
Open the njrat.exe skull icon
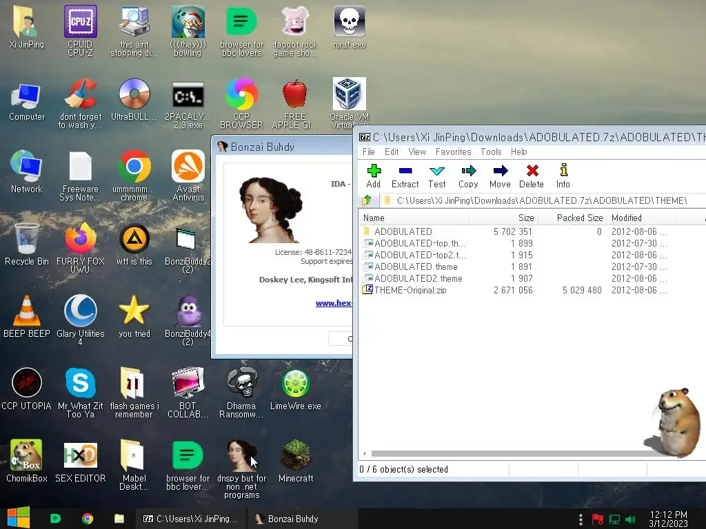pyautogui.click(x=349, y=27)
